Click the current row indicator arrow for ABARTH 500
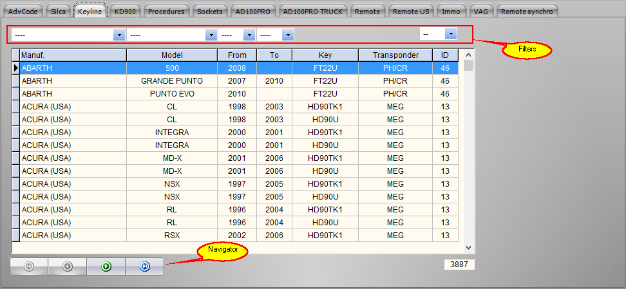Image resolution: width=626 pixels, height=289 pixels. pos(15,68)
